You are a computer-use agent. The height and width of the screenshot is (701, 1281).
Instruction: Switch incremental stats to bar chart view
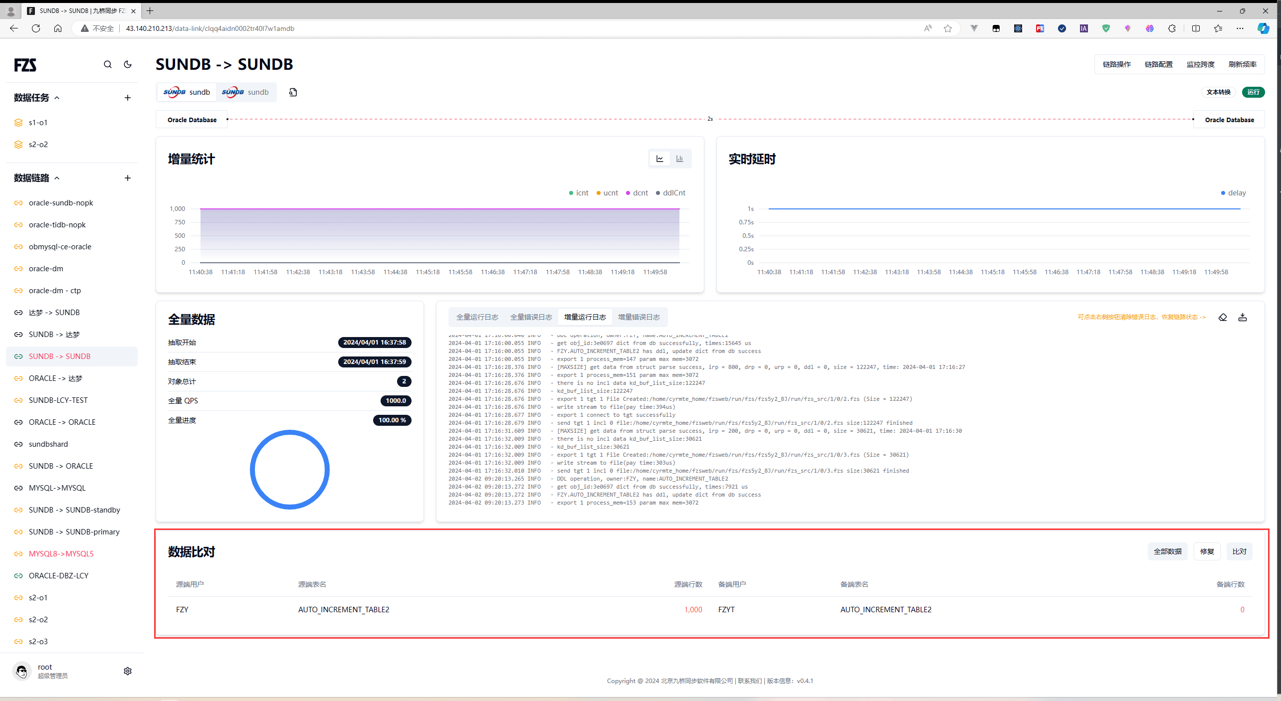click(x=679, y=159)
